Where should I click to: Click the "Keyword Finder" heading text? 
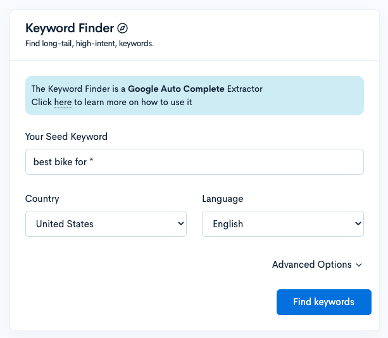pos(70,28)
